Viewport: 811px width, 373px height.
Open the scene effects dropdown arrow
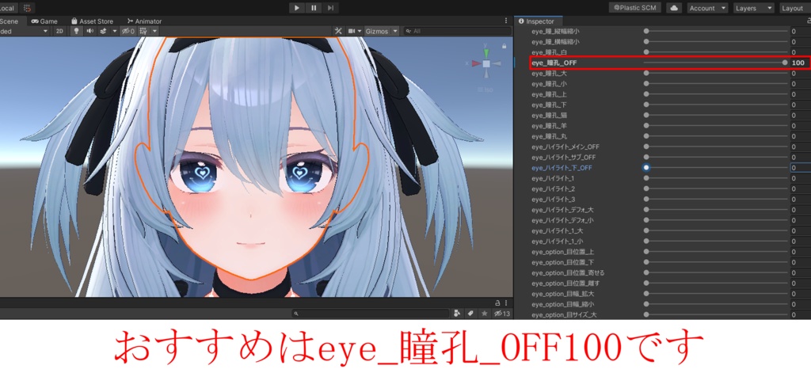[114, 31]
